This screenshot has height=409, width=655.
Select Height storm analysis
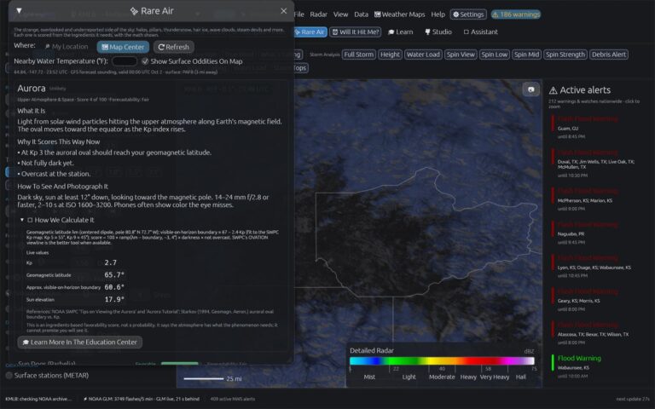[390, 55]
